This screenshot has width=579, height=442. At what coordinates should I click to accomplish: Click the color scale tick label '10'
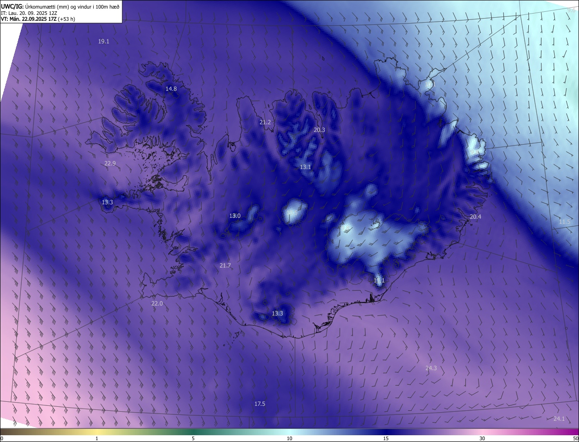(289, 438)
